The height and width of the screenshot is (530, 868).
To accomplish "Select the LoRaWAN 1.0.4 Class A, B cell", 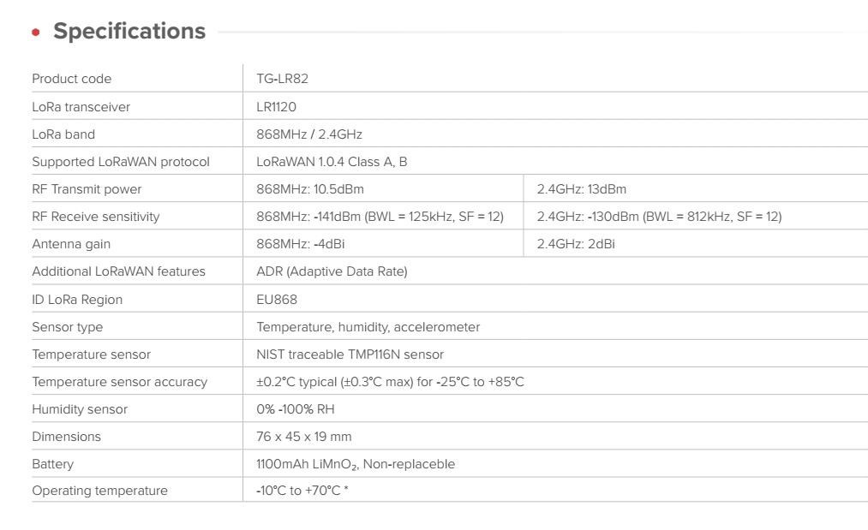I will point(332,162).
